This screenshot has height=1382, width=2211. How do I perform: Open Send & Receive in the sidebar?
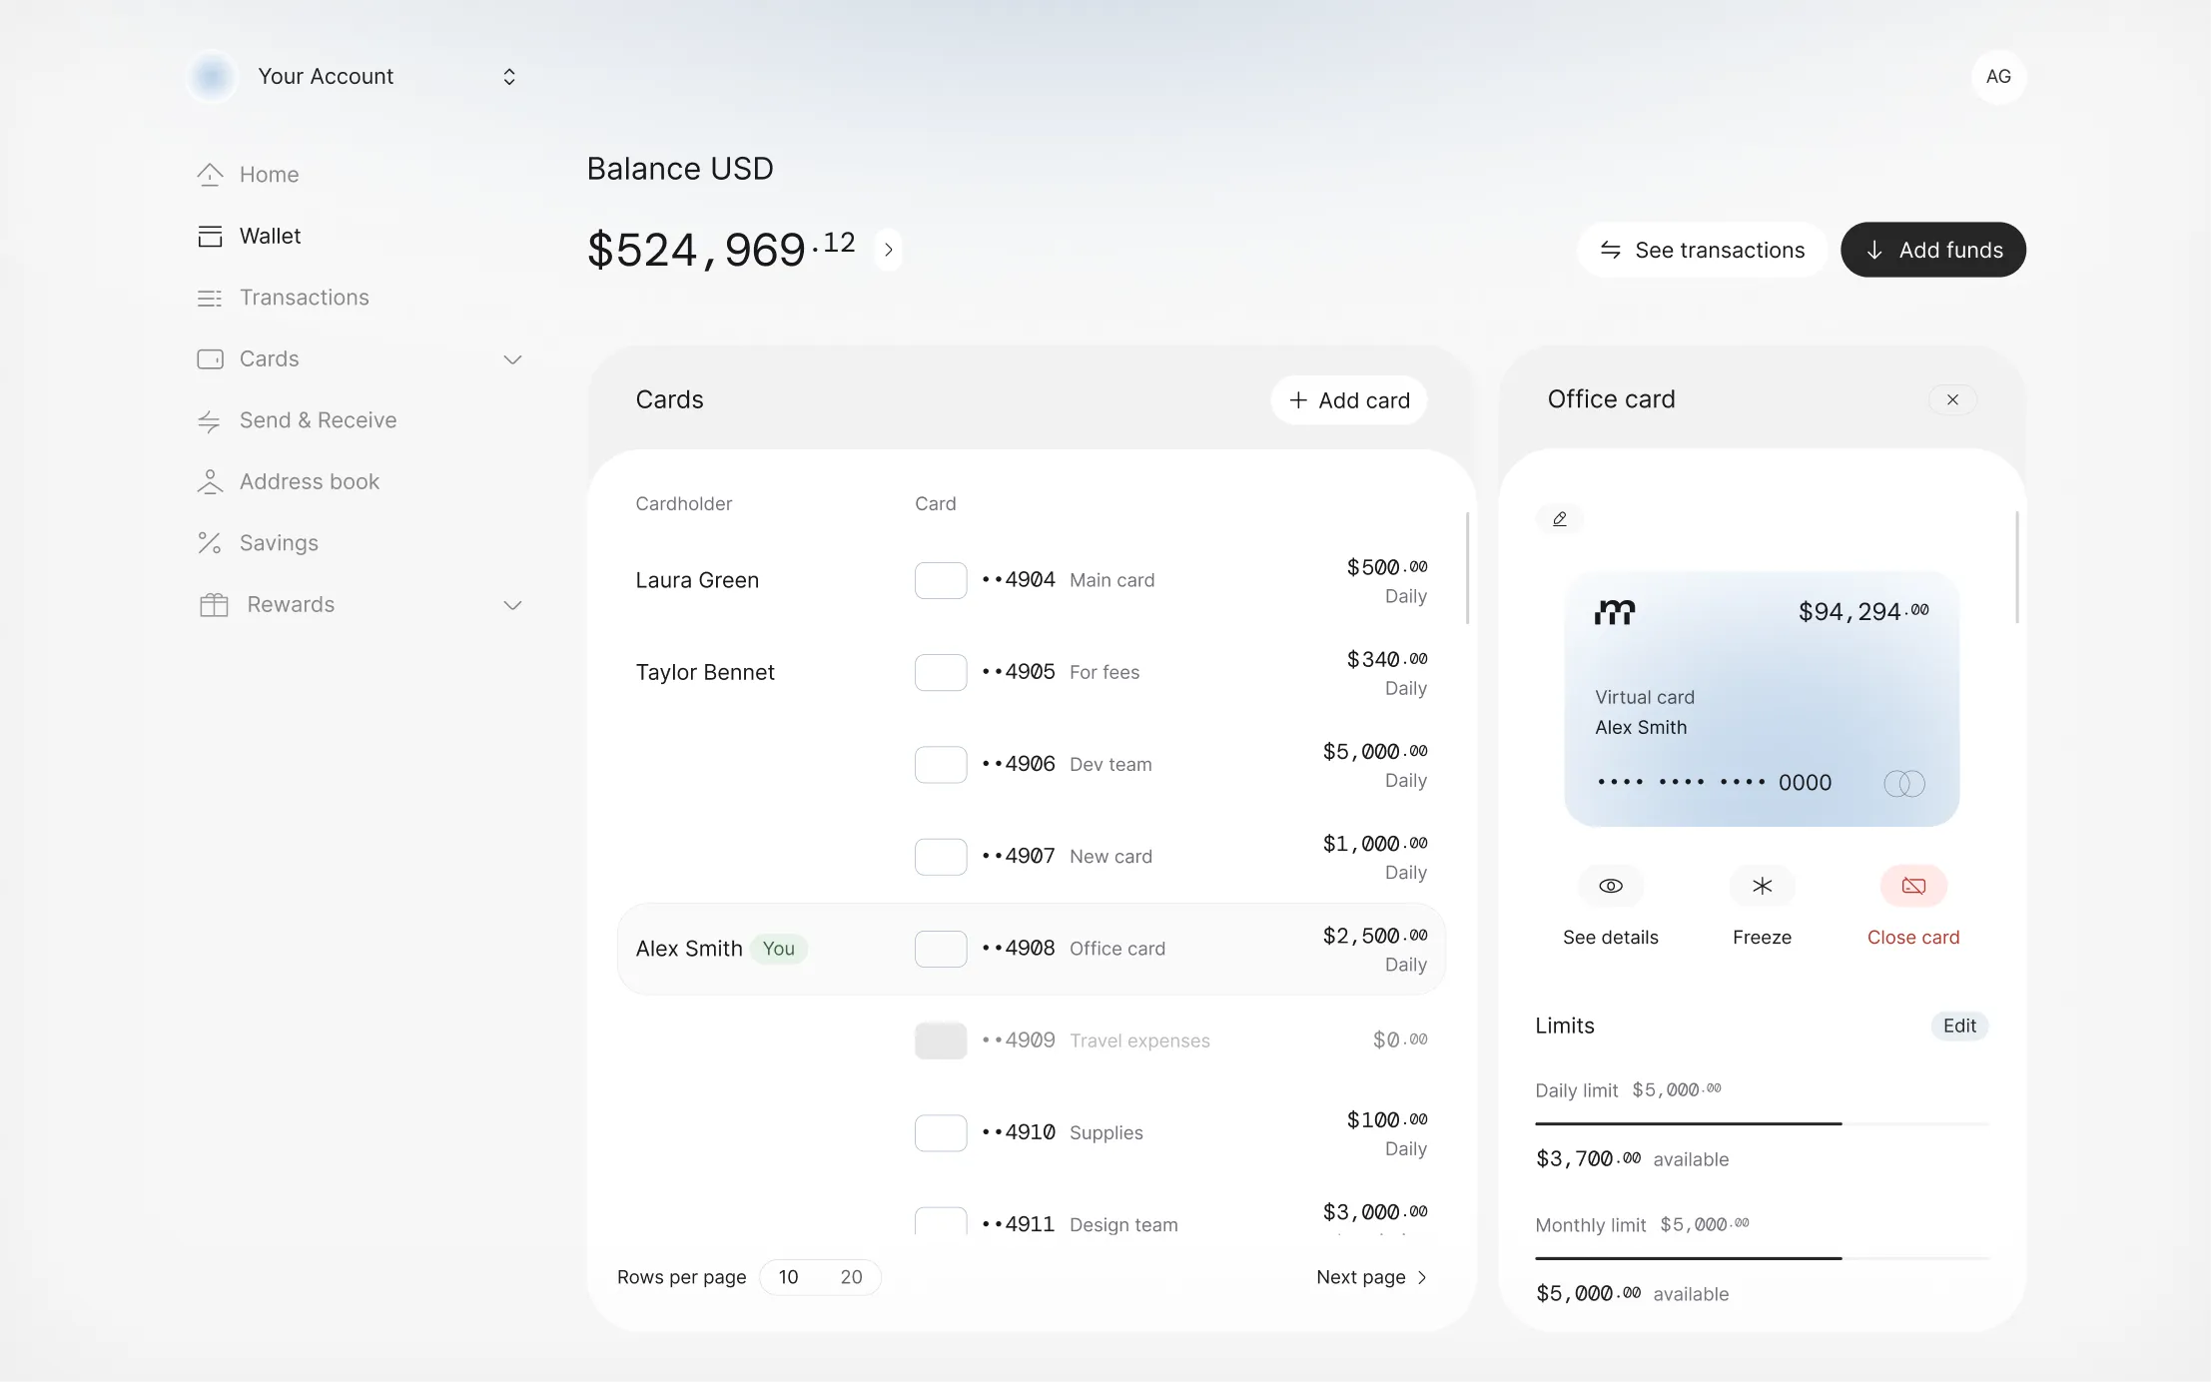[x=319, y=420]
